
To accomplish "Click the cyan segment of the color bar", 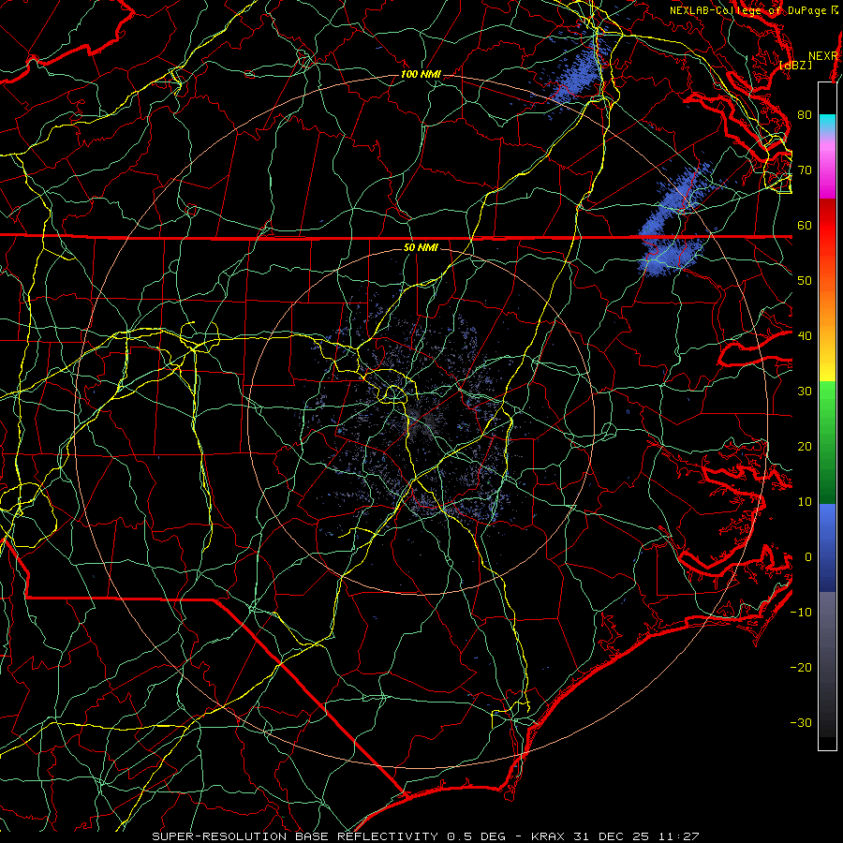I will [827, 123].
